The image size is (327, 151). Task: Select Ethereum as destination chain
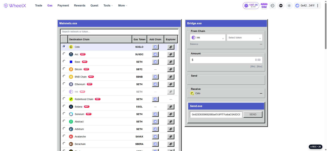pos(64,84)
